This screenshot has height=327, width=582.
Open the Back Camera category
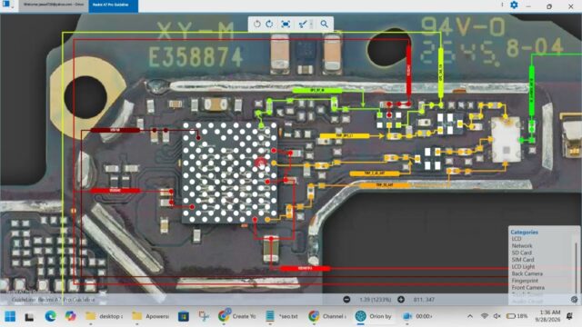527,273
